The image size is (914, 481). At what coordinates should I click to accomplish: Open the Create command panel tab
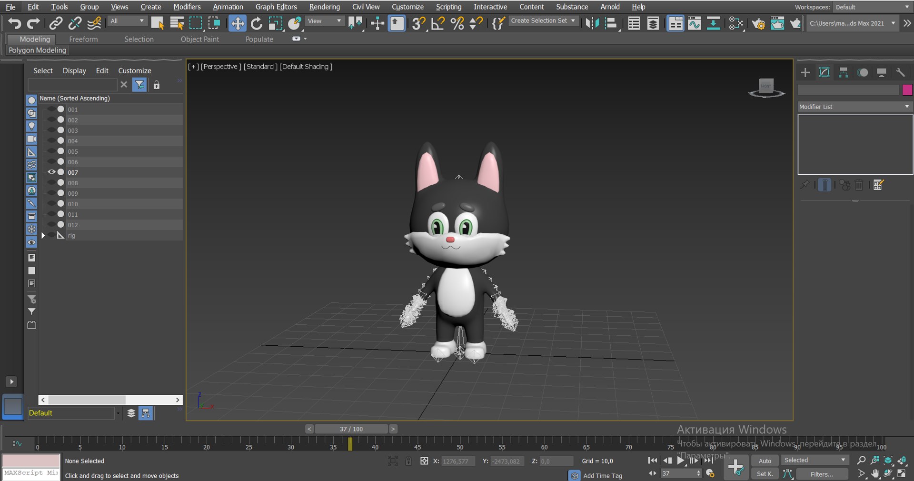click(x=805, y=72)
